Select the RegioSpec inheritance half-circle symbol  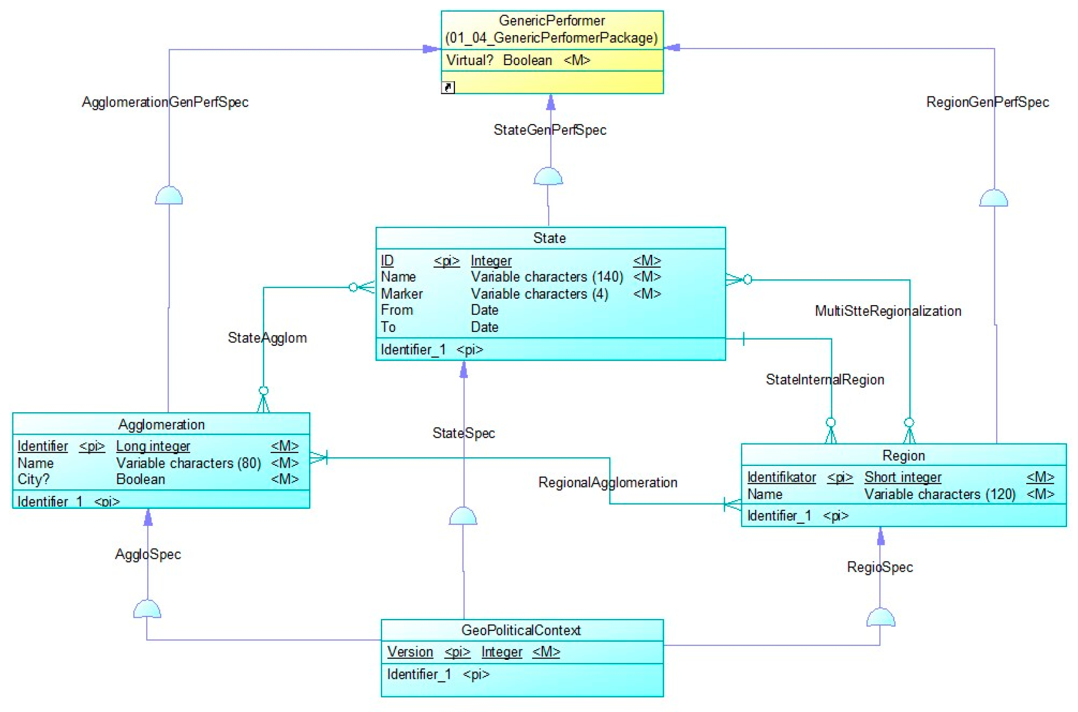[880, 618]
